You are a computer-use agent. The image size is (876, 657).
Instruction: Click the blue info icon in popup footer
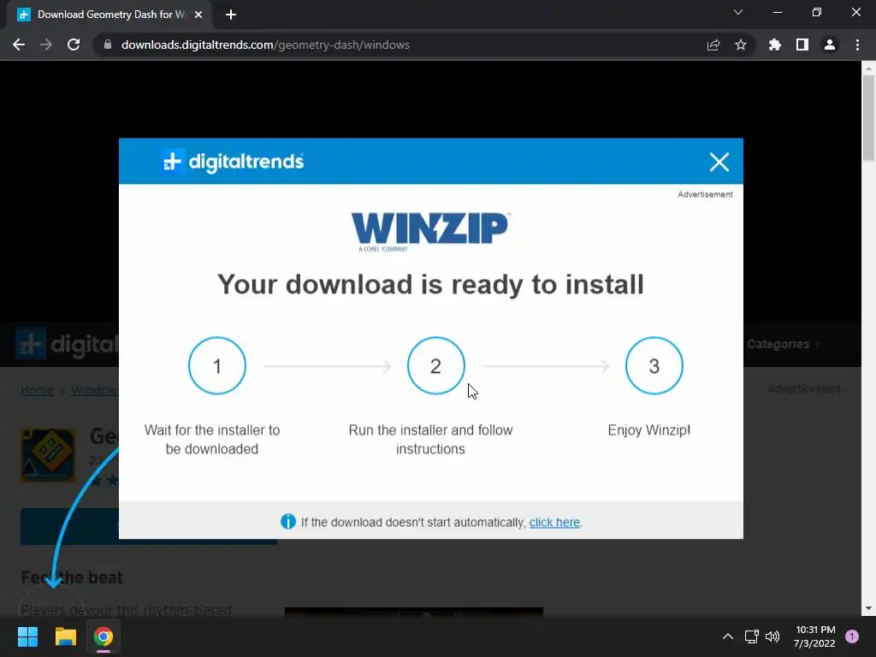287,522
